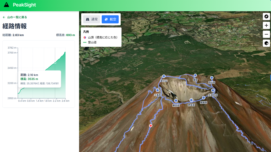The image size is (271, 152).
Task: Switch map to 通常 (normal) view
Action: tap(91, 19)
